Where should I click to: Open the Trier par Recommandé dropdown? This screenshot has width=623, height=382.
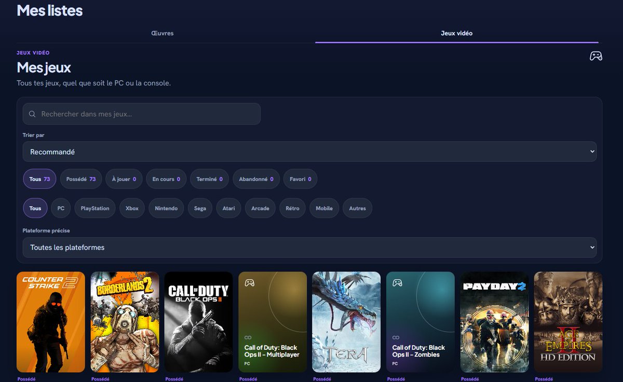(x=309, y=152)
